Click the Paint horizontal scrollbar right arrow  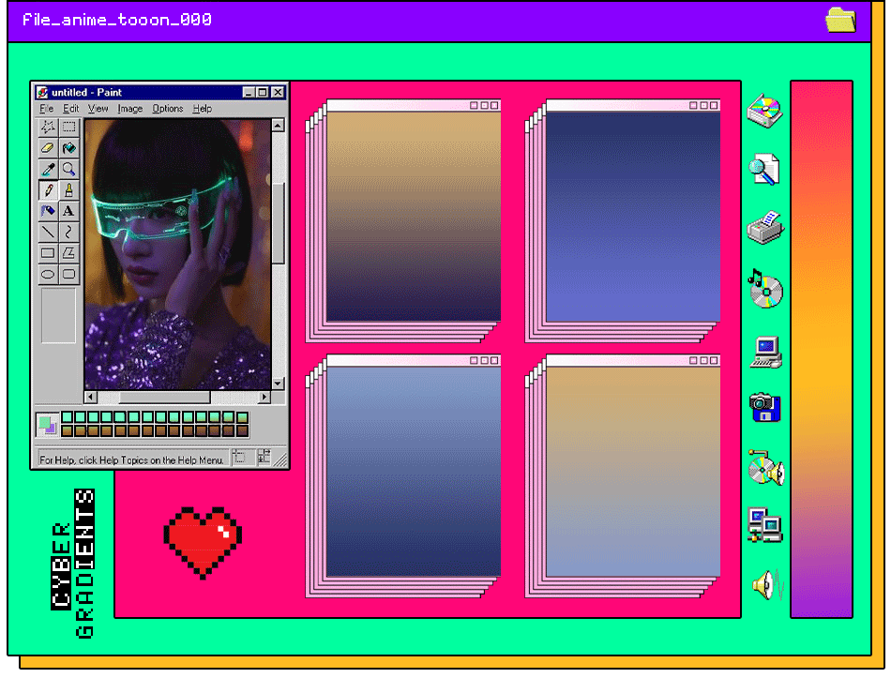pyautogui.click(x=264, y=397)
